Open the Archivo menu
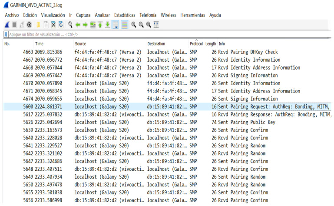 point(12,15)
